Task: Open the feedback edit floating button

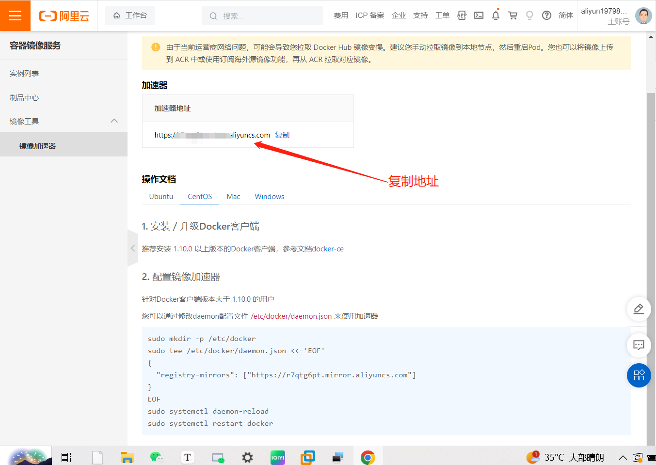Action: 639,309
